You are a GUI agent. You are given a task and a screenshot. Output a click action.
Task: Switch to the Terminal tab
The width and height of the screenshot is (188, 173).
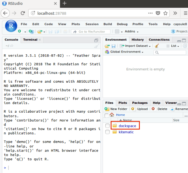tap(30, 40)
